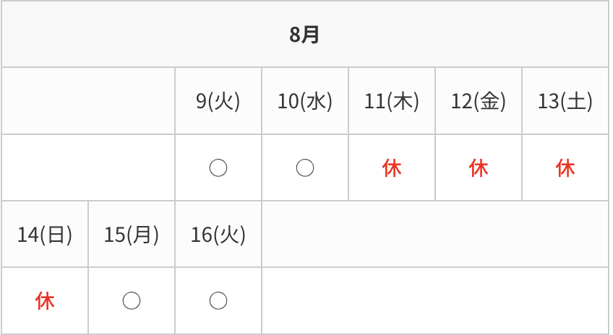Click the red 休 under 13(土)
Image resolution: width=613 pixels, height=335 pixels.
pyautogui.click(x=565, y=168)
